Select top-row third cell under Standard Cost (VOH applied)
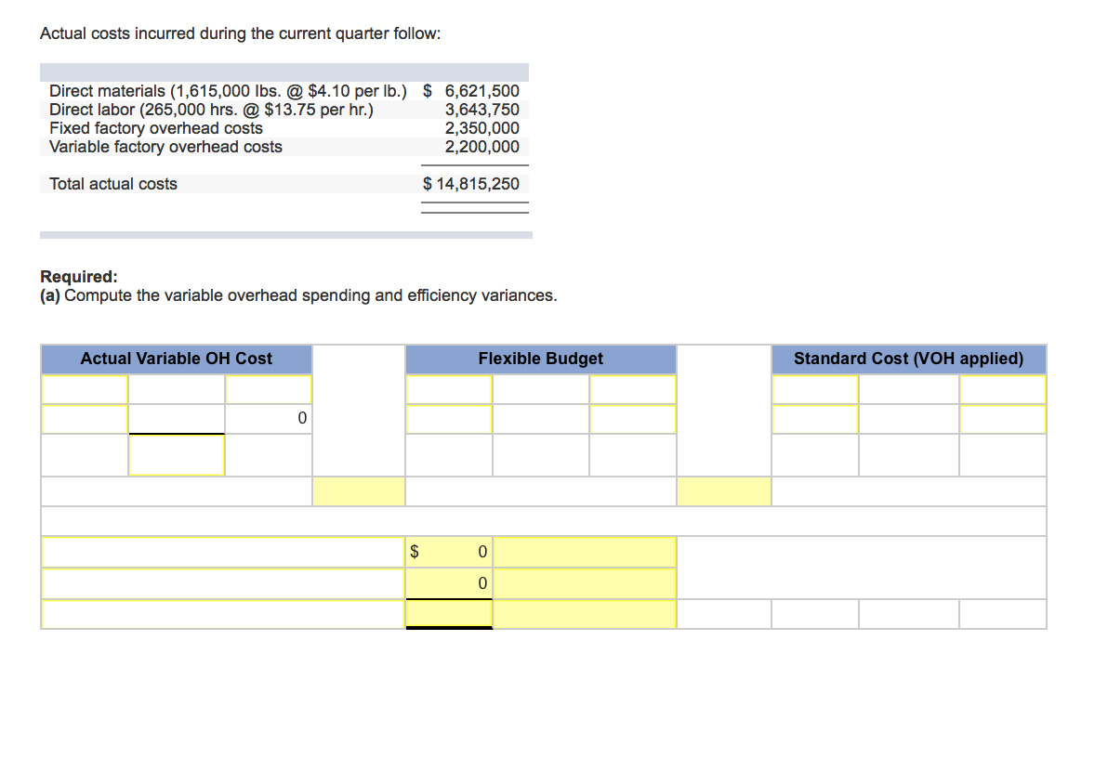This screenshot has width=1108, height=758. coord(1003,389)
